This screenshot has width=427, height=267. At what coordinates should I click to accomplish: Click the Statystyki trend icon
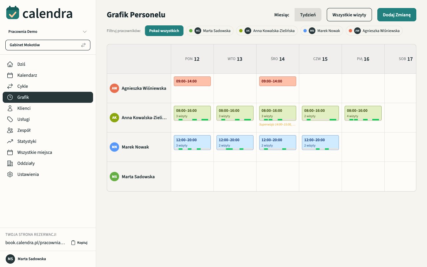[10, 141]
